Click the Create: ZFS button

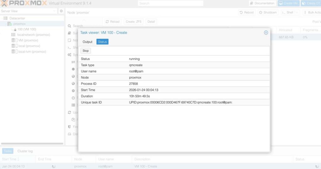coord(134,22)
